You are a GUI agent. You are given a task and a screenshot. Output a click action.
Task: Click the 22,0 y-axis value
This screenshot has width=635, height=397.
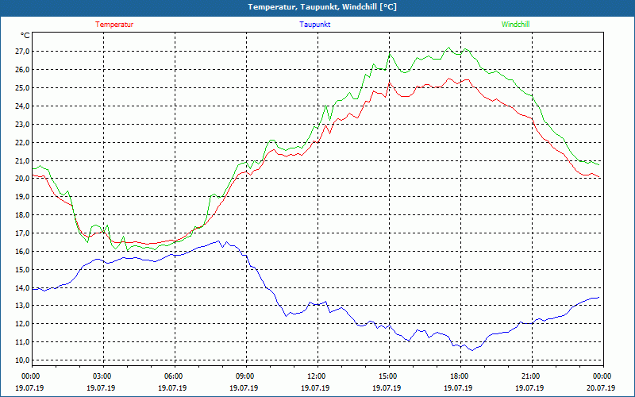[22, 142]
